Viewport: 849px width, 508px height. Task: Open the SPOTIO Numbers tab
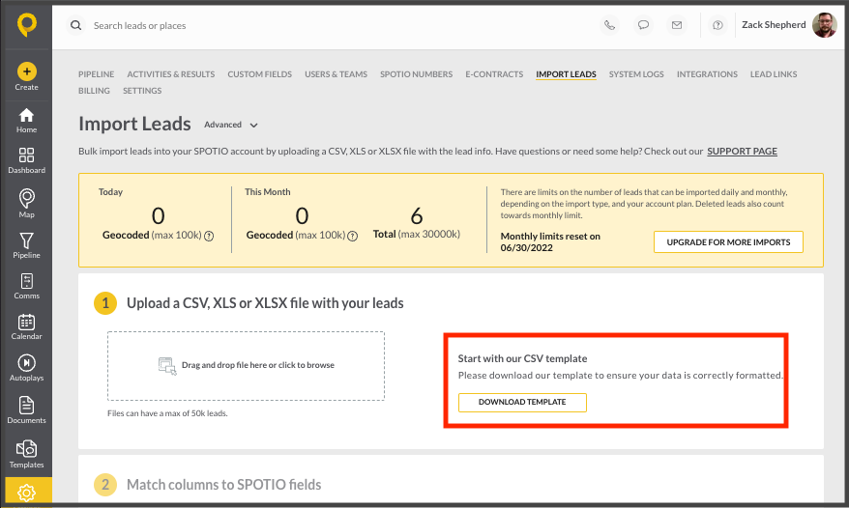click(x=416, y=74)
